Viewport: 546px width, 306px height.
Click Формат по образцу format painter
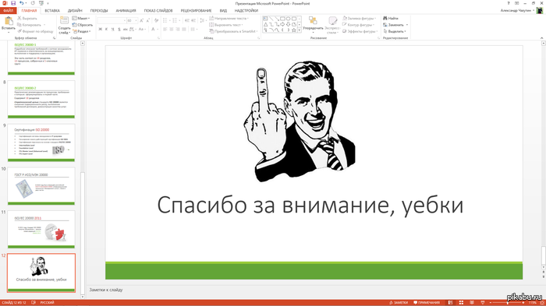coord(36,31)
